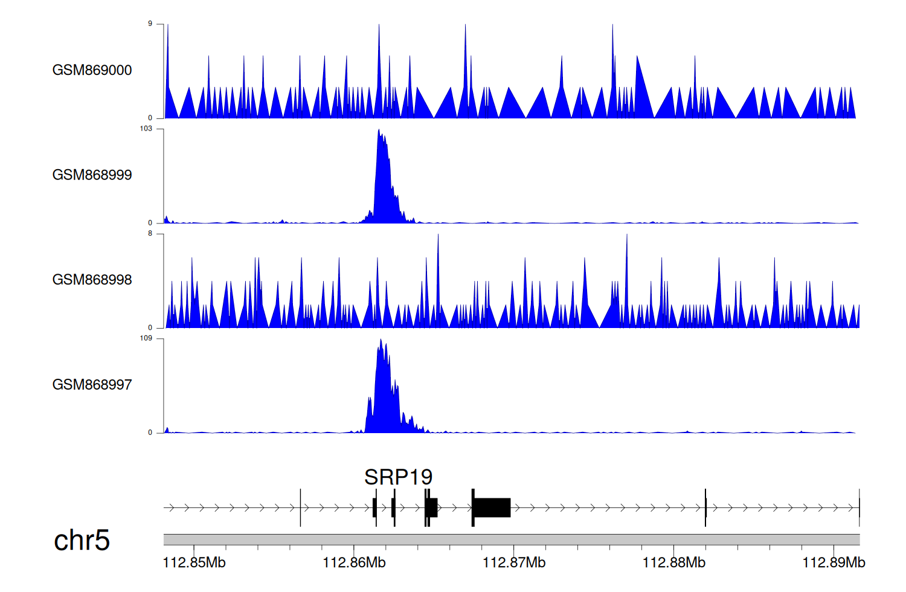Select the GSM868999 track label
This screenshot has height=592, width=906.
(92, 175)
